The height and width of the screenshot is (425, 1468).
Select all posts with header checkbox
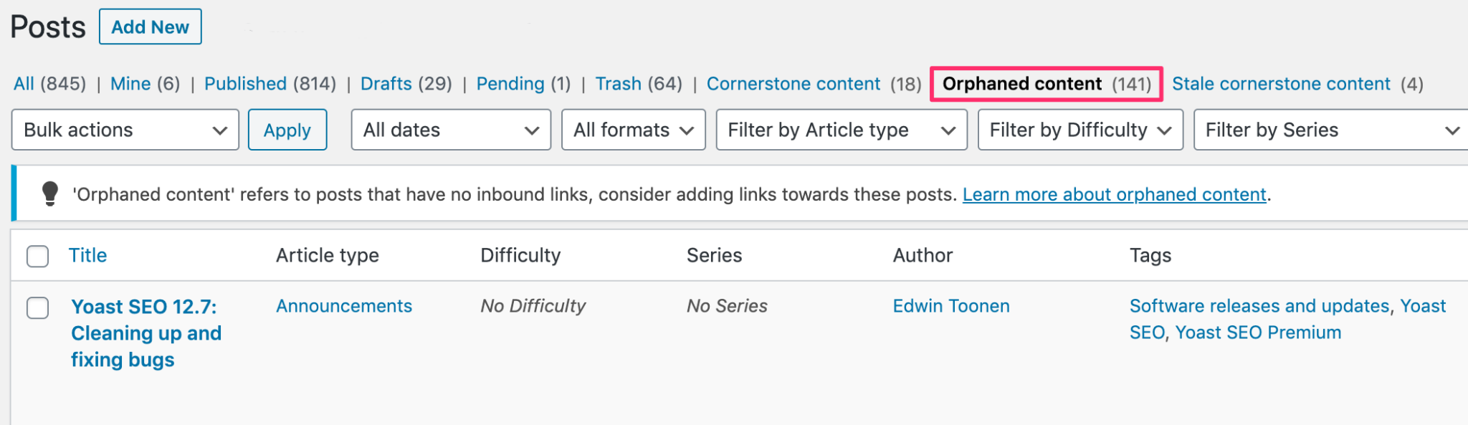coord(37,256)
